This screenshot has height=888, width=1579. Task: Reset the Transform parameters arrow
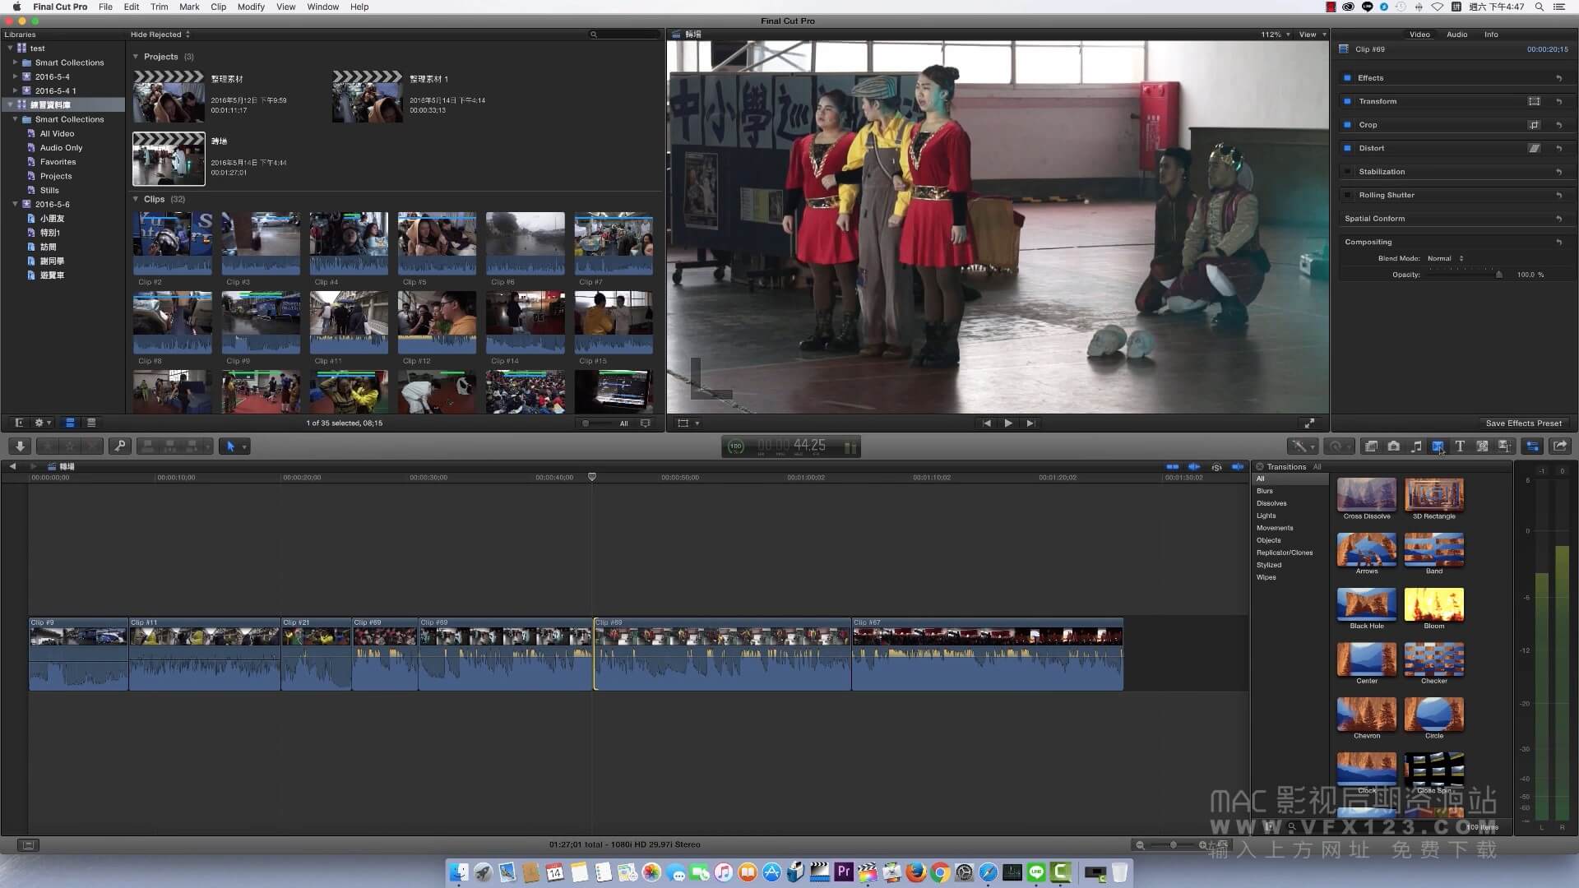tap(1558, 102)
